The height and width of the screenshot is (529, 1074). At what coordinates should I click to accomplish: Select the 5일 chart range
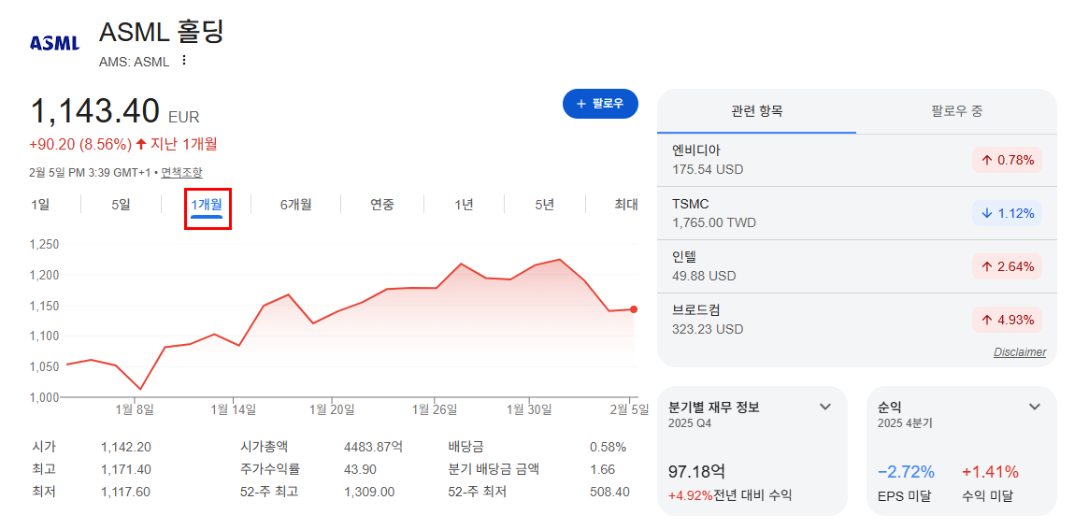tap(121, 204)
